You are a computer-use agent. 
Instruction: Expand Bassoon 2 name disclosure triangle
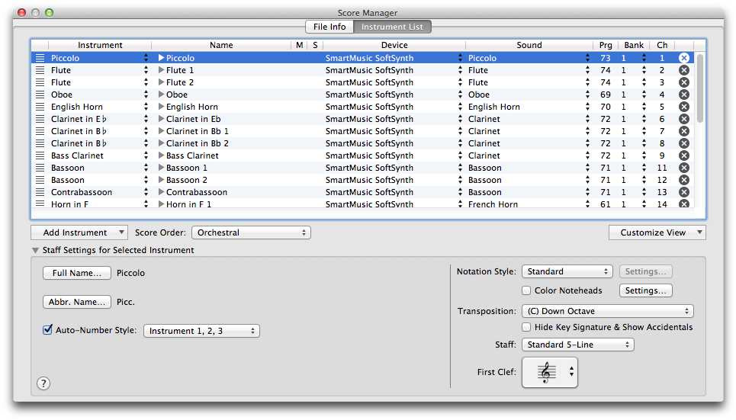click(x=161, y=180)
